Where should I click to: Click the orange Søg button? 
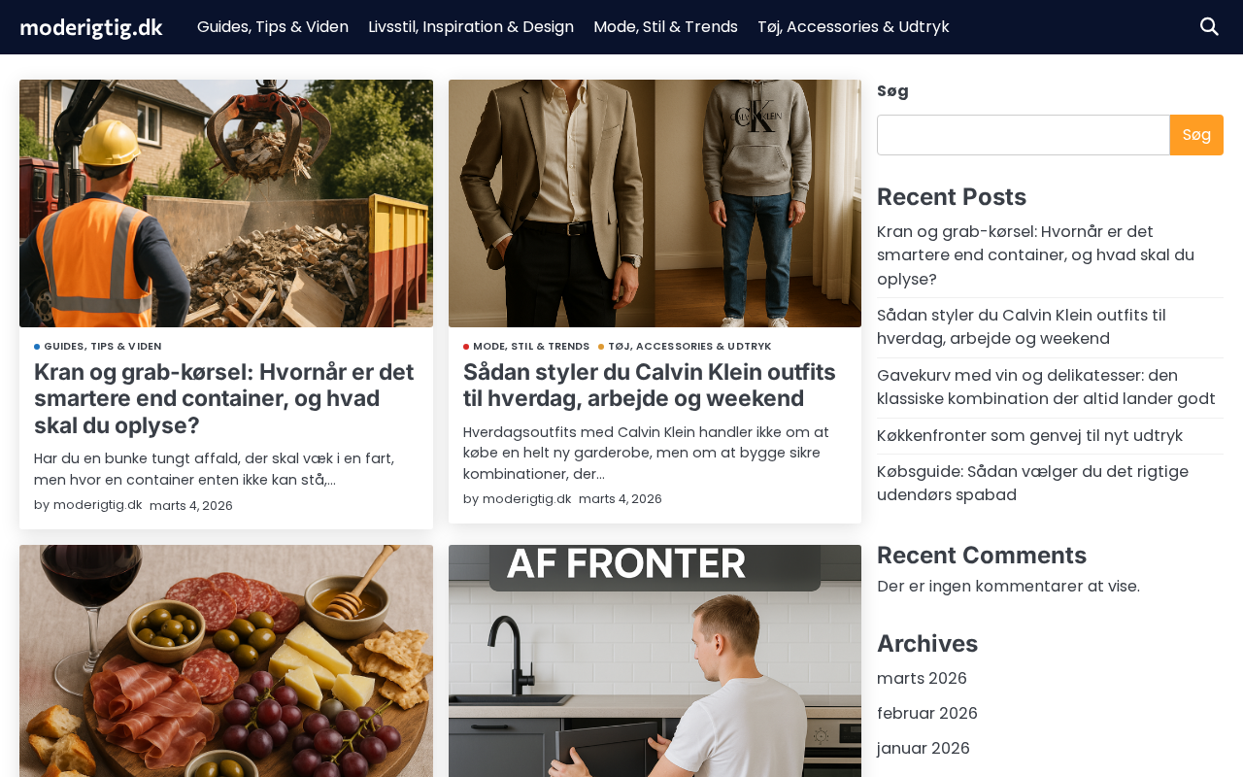pos(1196,135)
